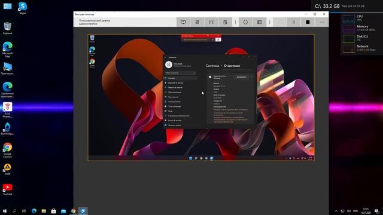Open Task Manager icon in Quick Assist toolbar
This screenshot has width=383, height=215.
pos(259,22)
